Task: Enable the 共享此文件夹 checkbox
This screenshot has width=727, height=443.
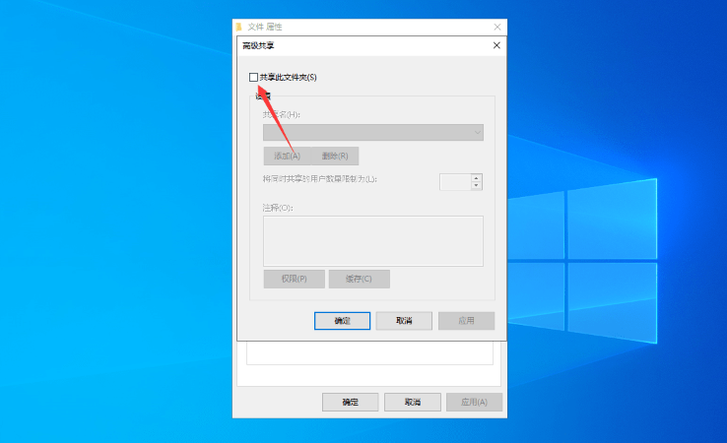Action: [x=254, y=77]
